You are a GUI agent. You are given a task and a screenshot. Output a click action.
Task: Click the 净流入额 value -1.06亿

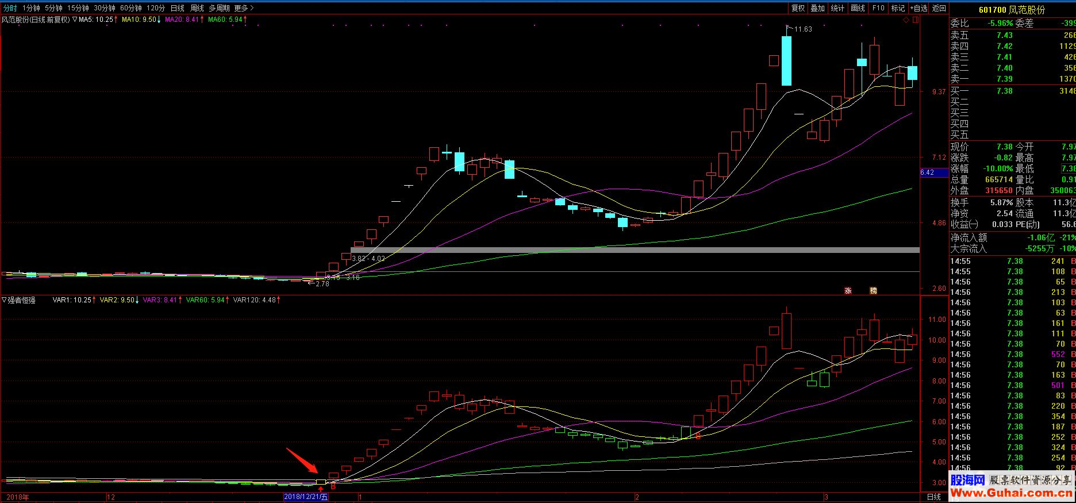pos(1042,237)
